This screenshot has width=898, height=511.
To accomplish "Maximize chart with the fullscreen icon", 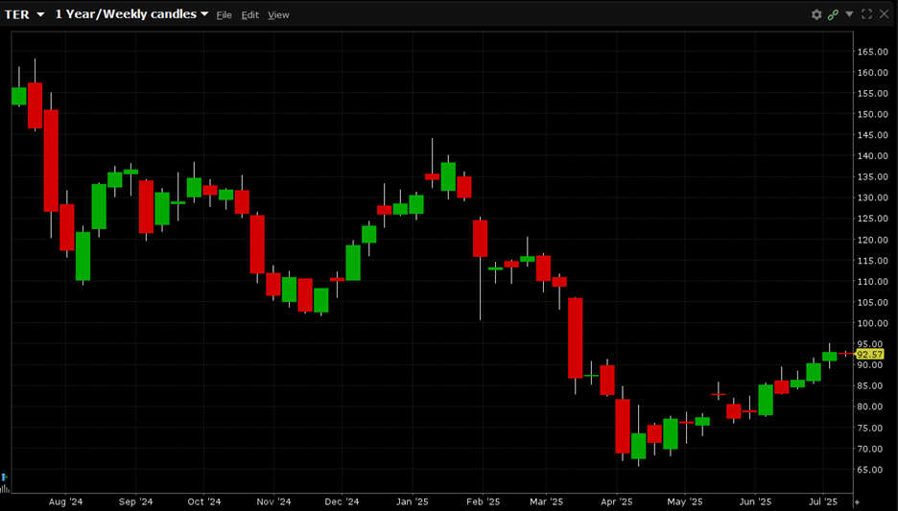I will (866, 14).
